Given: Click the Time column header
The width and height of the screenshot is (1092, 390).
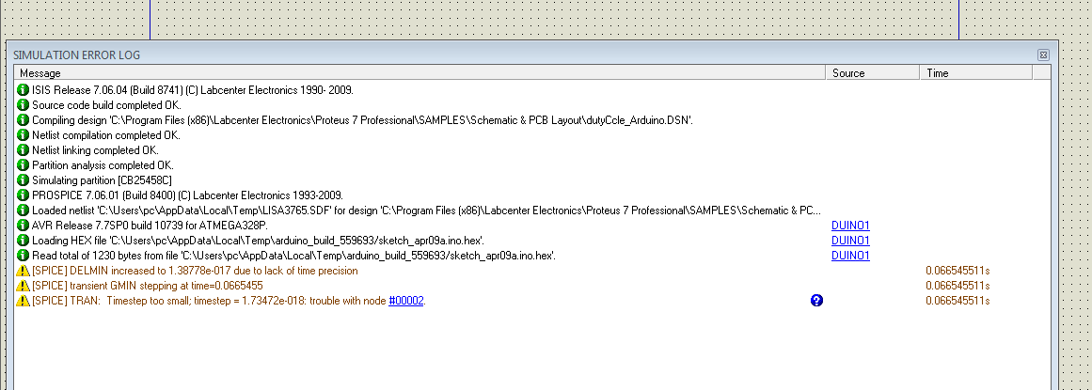Looking at the screenshot, I should pyautogui.click(x=975, y=73).
